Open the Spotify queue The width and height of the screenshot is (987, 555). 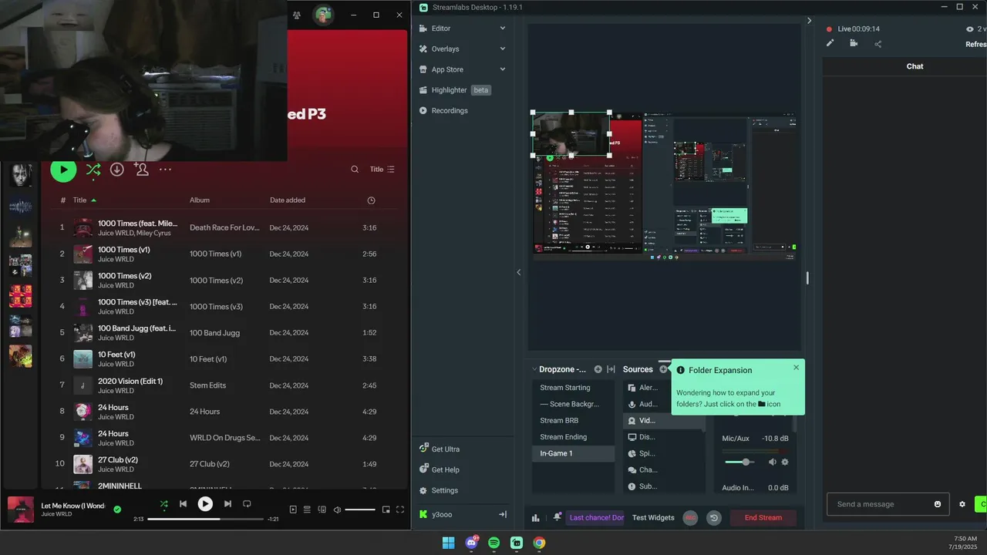pyautogui.click(x=307, y=510)
